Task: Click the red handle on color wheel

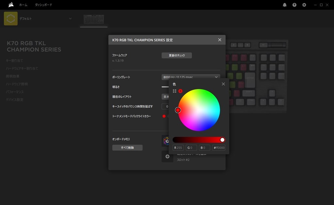Action: point(178,110)
